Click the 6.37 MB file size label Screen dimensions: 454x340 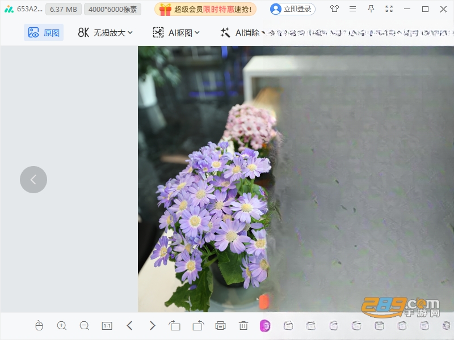[64, 9]
